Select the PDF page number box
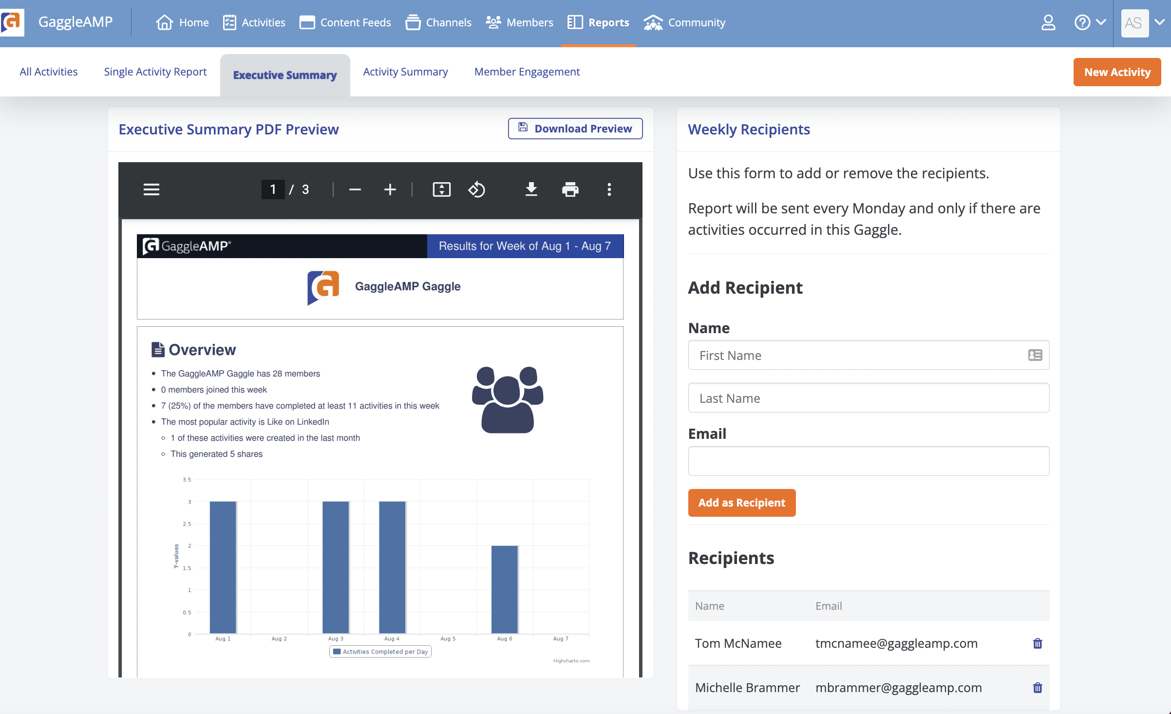This screenshot has width=1171, height=714. 273,189
